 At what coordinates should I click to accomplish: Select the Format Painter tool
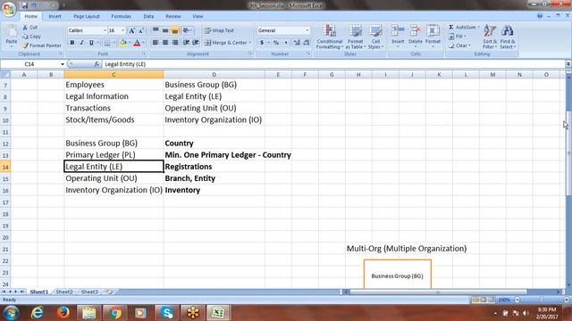(41, 45)
